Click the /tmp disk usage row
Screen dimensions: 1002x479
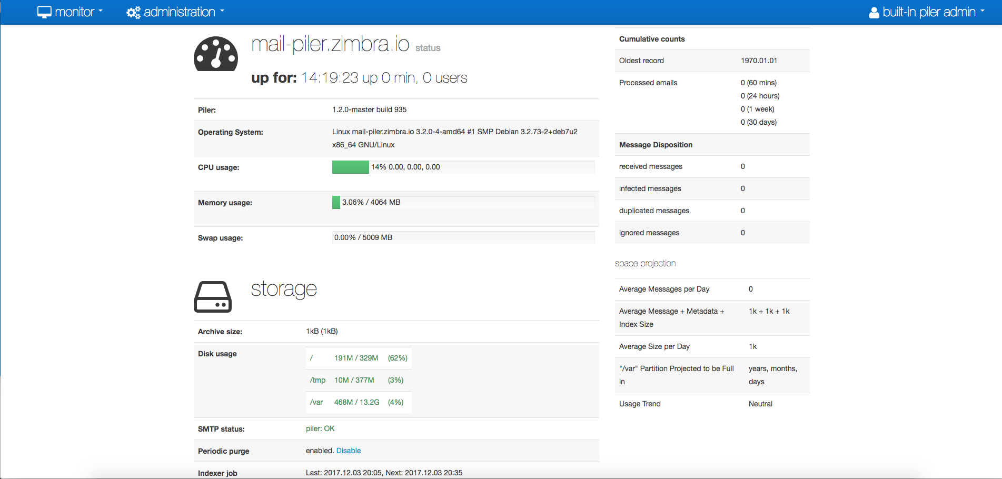pos(359,380)
